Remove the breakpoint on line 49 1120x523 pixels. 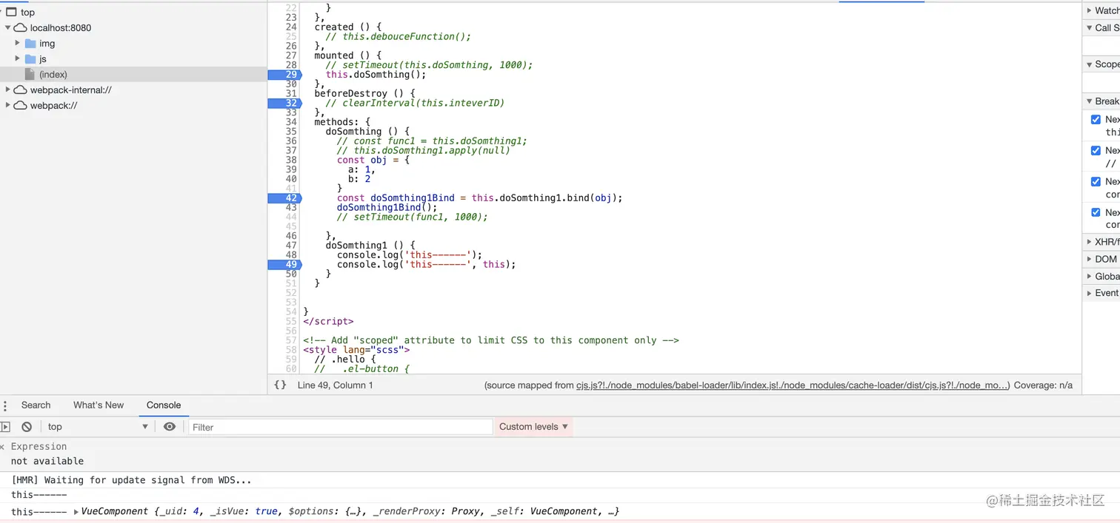pos(285,264)
